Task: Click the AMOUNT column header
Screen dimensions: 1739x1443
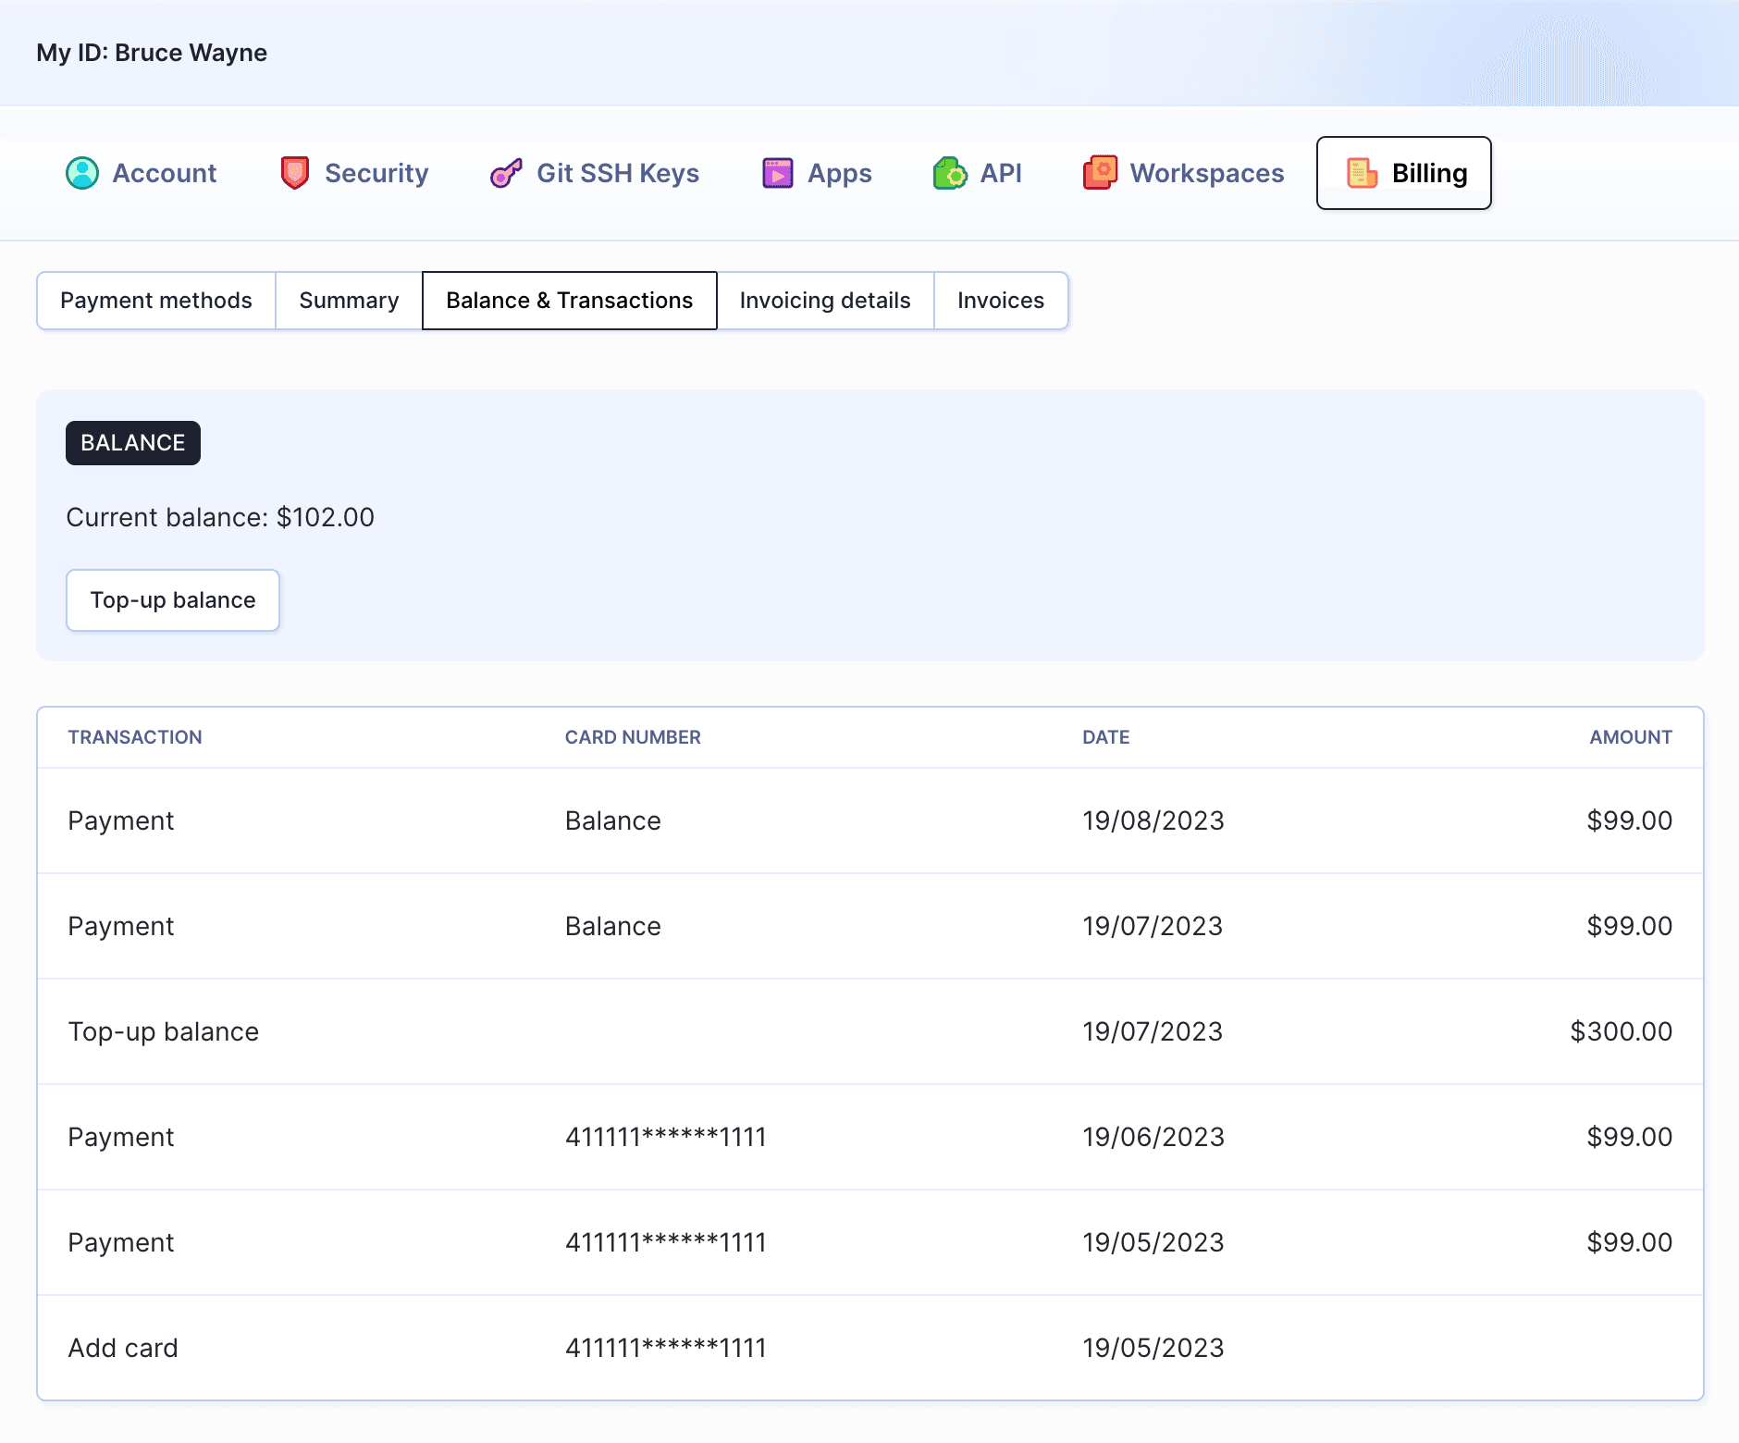Action: point(1630,737)
